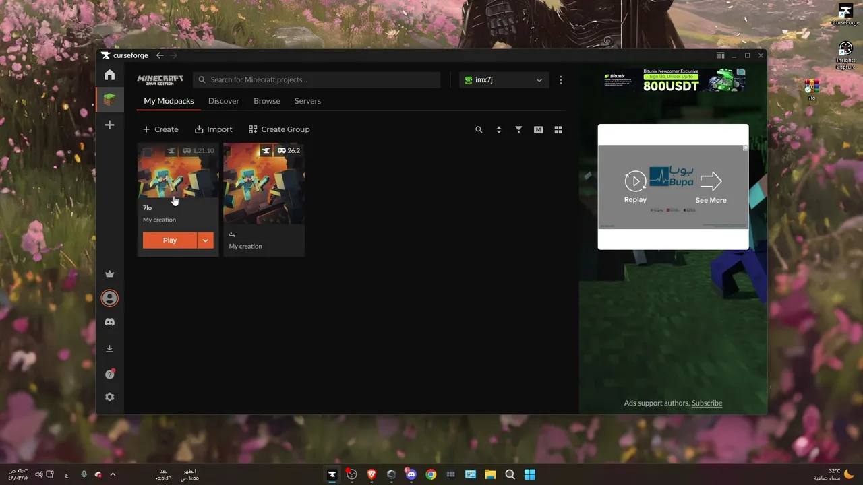Click the back arrow in title bar
The image size is (863, 485).
point(160,55)
